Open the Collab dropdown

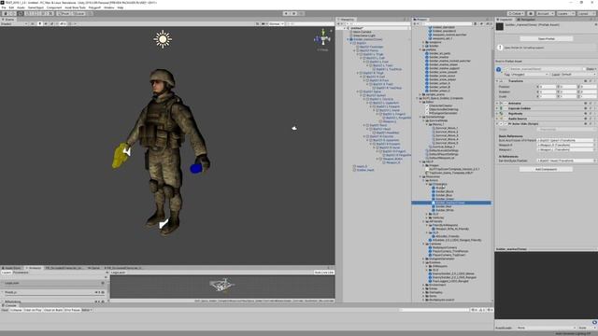tap(516, 13)
